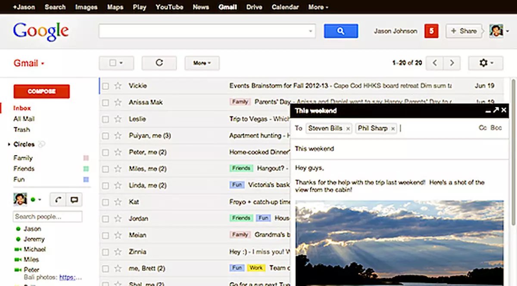
Task: Add Bcc recipients in the compose window
Action: tap(496, 127)
